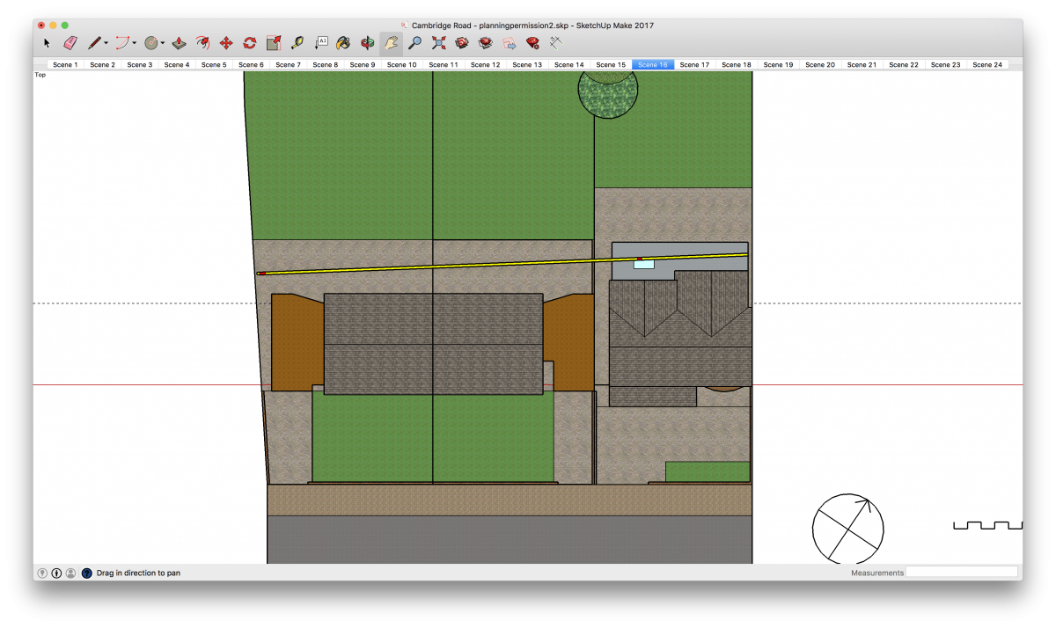Activate the Paint Bucket tool
The image size is (1056, 628).
tap(343, 42)
